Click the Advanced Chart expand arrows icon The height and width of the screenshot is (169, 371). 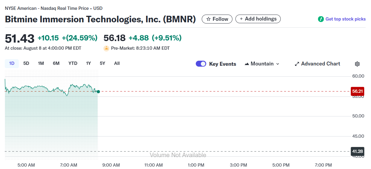pos(297,64)
